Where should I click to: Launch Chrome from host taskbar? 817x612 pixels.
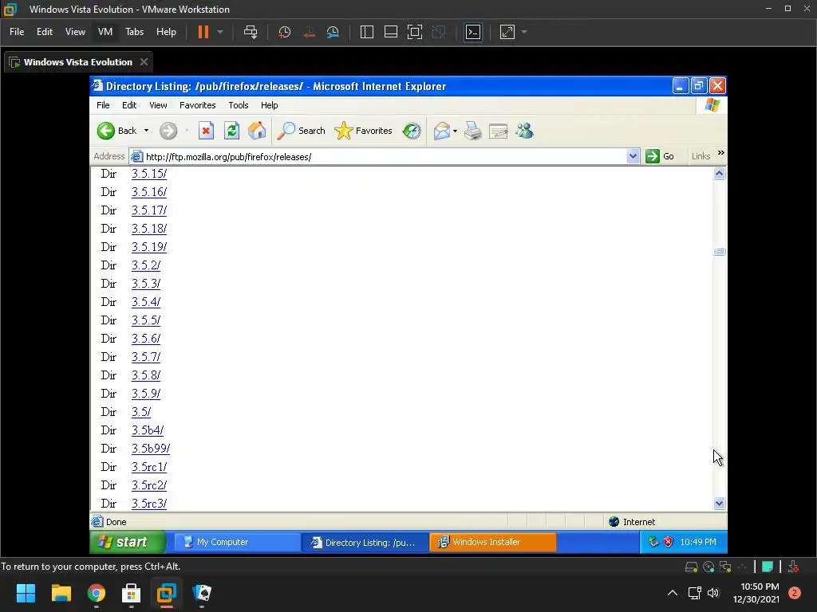[x=97, y=593]
